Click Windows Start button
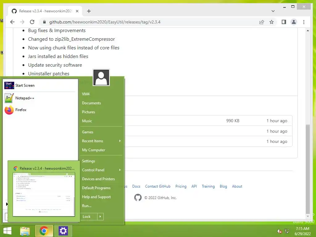This screenshot has width=316, height=237. click(x=7, y=231)
